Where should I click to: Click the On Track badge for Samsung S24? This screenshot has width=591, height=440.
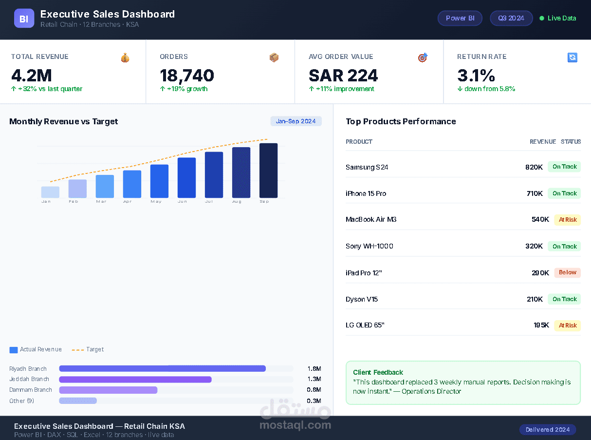(564, 167)
